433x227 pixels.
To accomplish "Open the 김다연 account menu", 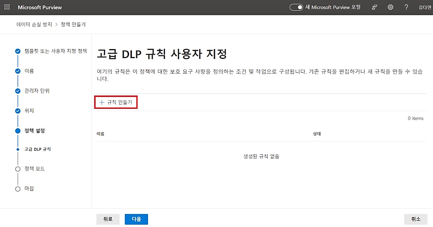I will coord(425,7).
